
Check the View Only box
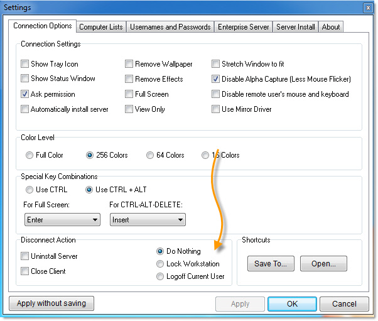(129, 109)
